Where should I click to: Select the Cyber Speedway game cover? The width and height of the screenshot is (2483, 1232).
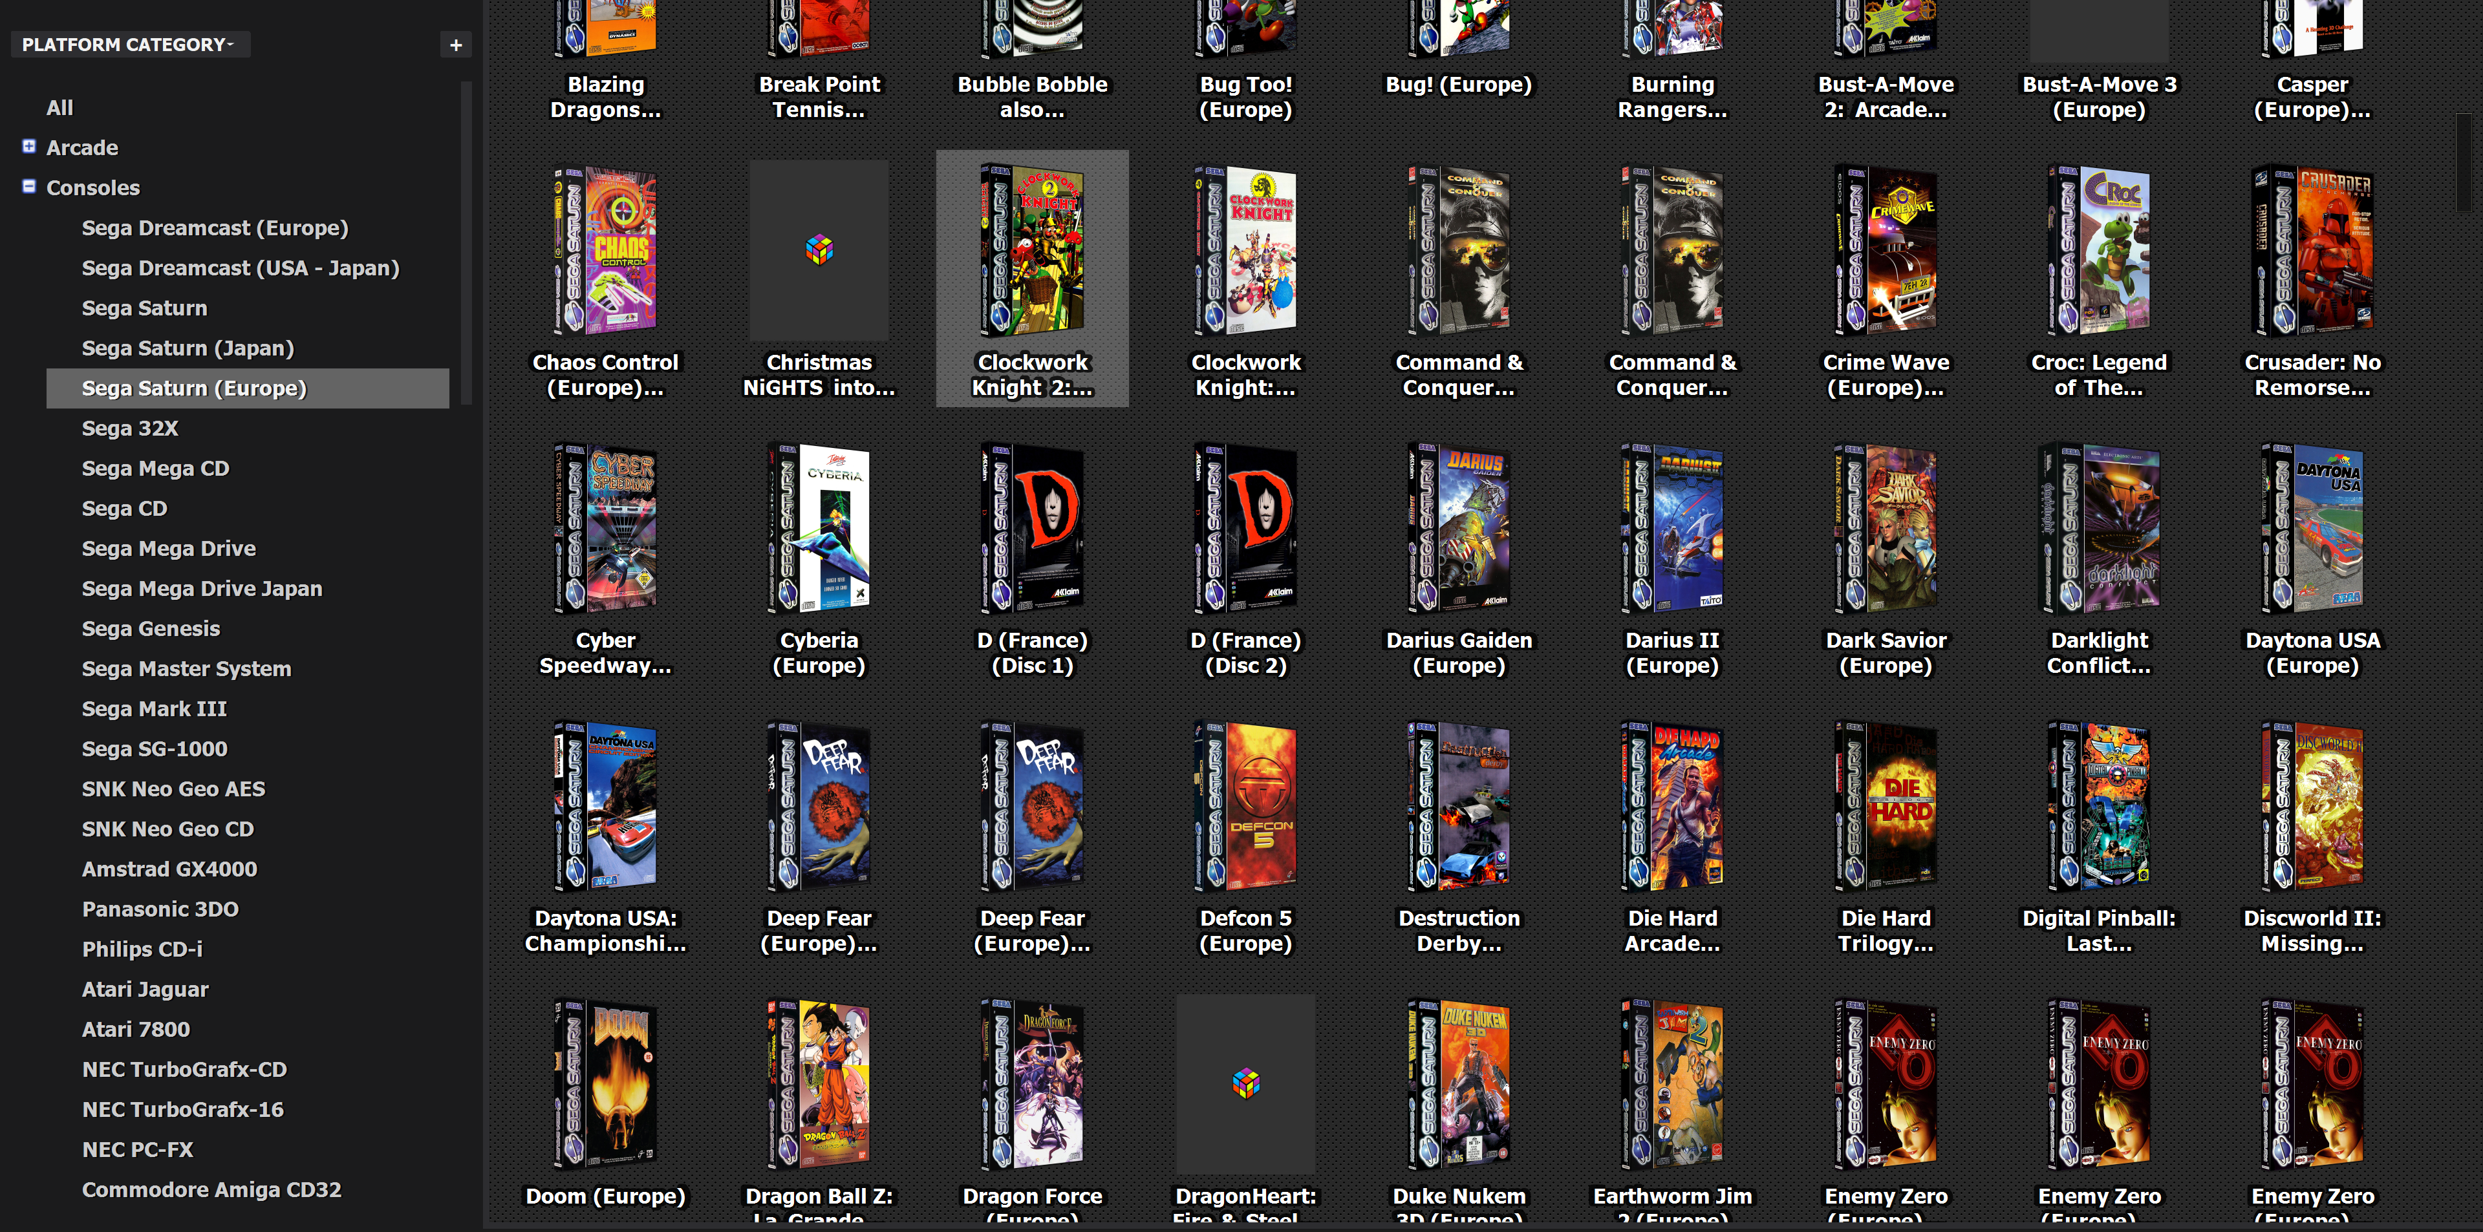(605, 528)
